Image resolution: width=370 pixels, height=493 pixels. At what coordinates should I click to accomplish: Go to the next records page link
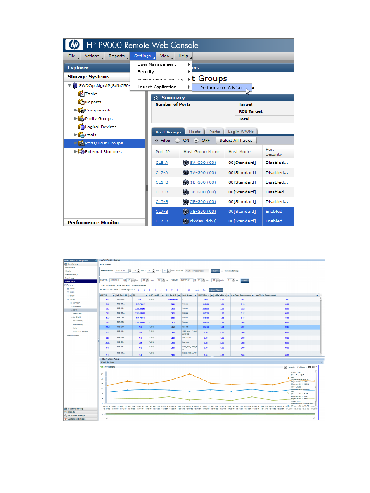(x=196, y=290)
